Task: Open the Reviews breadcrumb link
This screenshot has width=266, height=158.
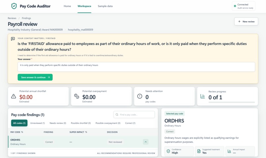Action: tap(12, 18)
